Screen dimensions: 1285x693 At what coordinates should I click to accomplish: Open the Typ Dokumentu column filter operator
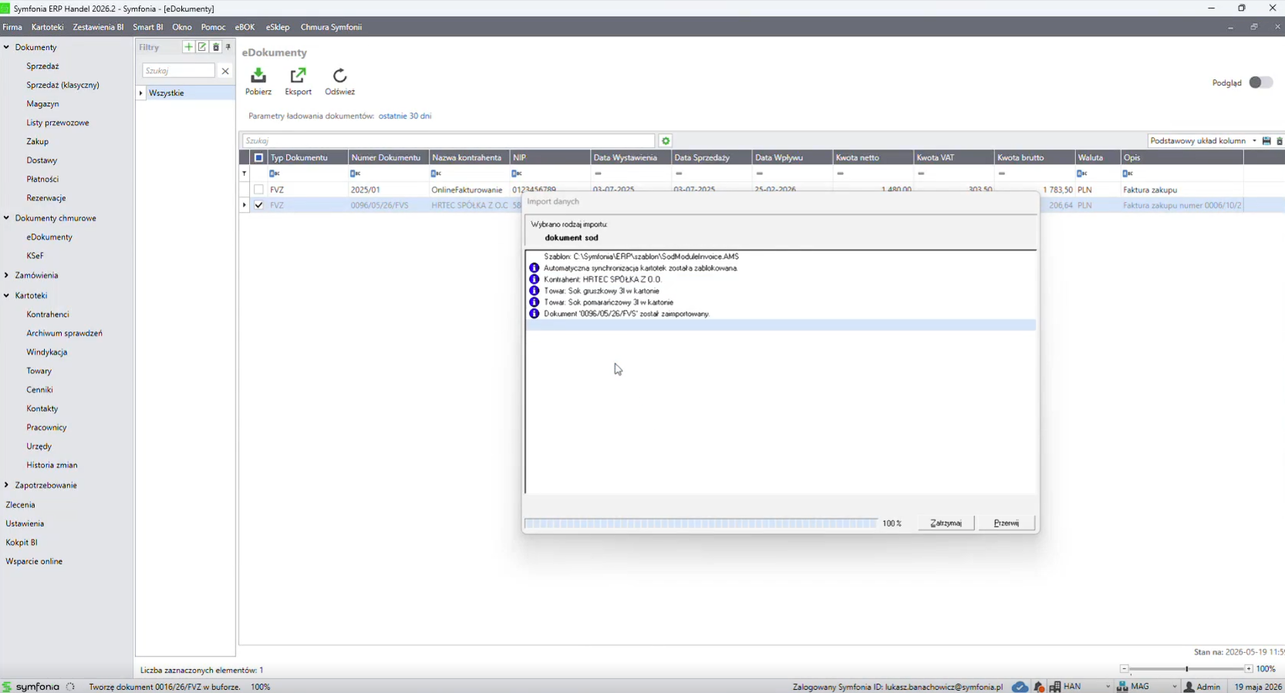[x=275, y=173]
